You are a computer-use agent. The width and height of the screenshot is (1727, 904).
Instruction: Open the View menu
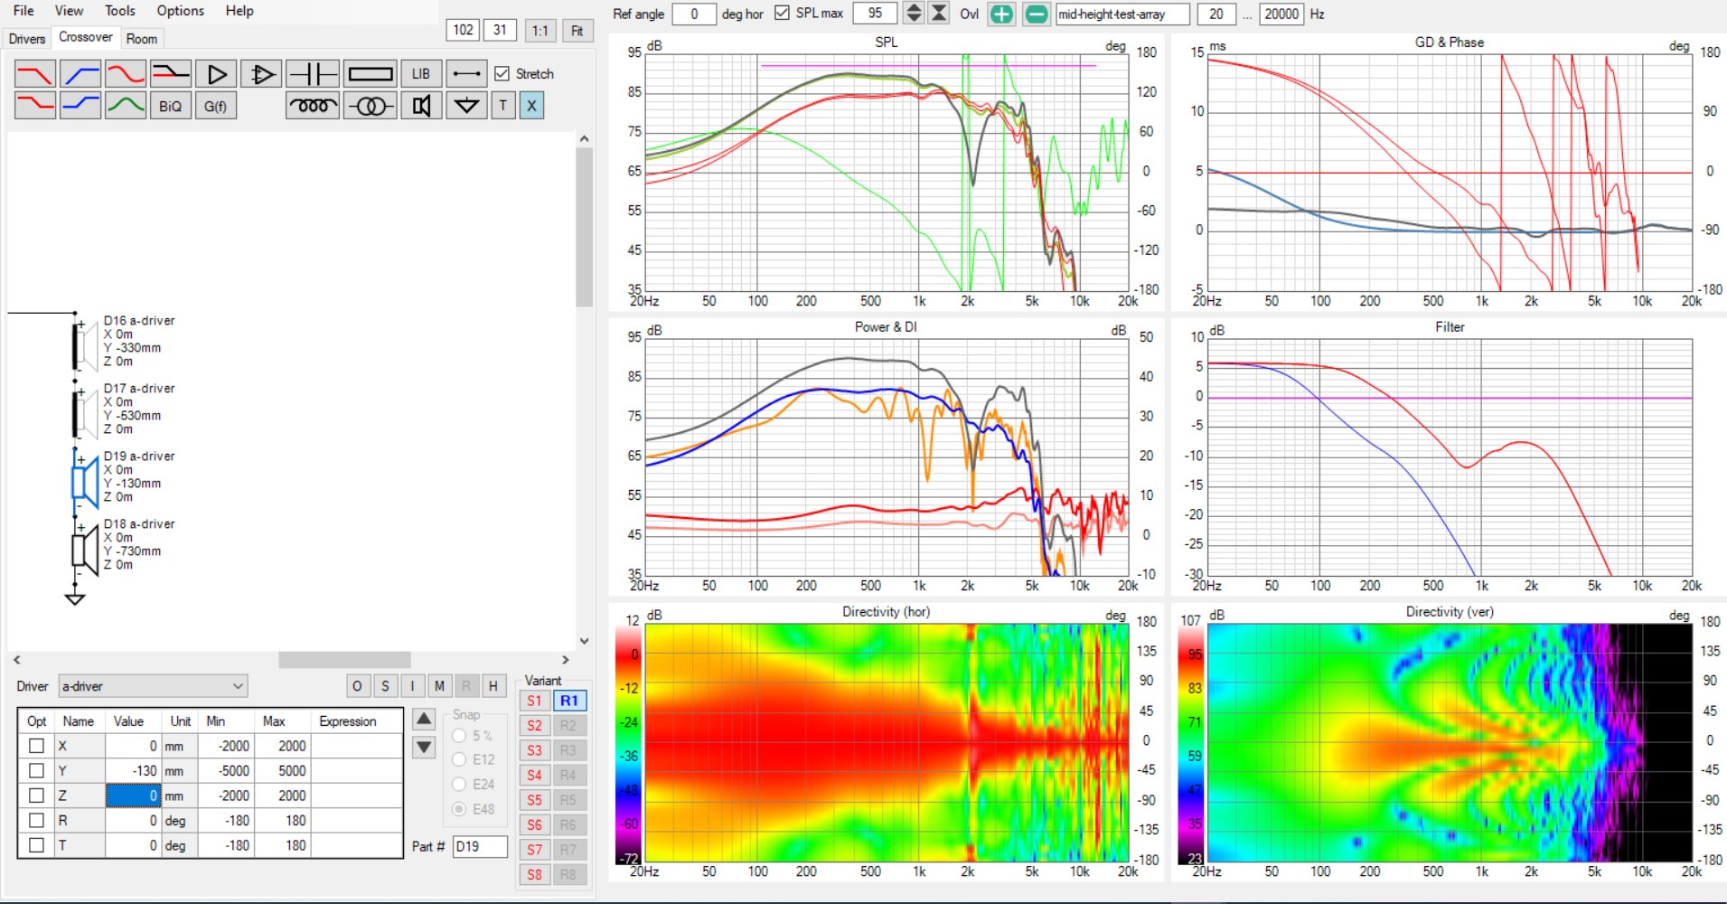pyautogui.click(x=69, y=11)
